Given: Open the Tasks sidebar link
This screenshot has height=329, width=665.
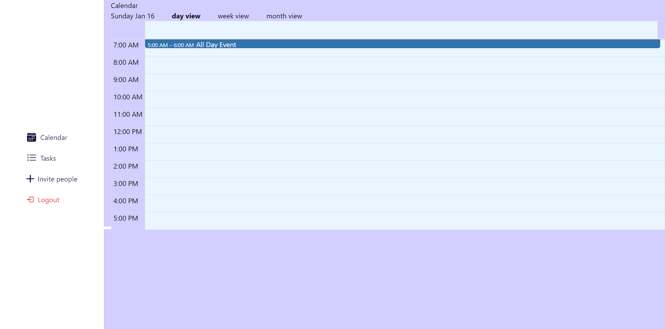Looking at the screenshot, I should tap(48, 158).
